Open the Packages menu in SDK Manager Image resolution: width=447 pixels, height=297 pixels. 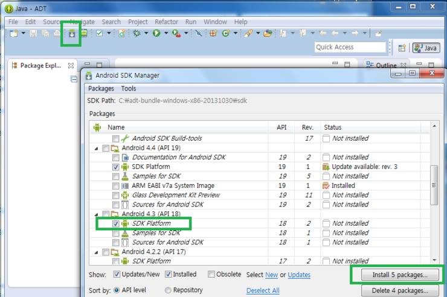[101, 89]
